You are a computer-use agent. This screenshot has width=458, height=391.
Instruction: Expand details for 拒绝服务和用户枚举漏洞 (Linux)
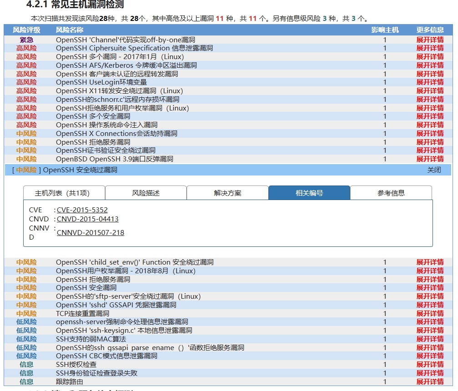pos(430,108)
